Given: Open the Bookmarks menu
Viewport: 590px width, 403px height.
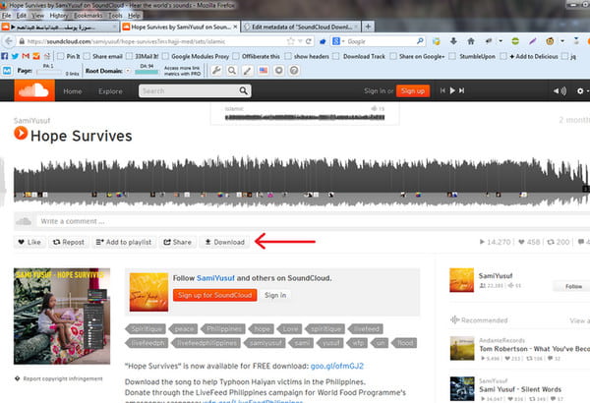Looking at the screenshot, I should 88,17.
